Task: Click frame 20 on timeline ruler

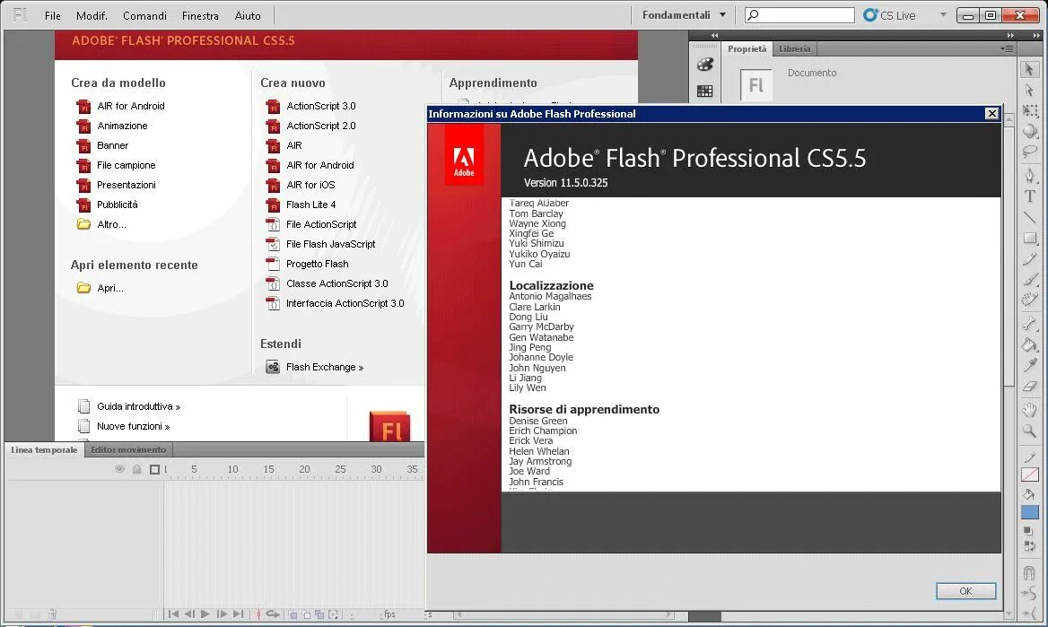Action: [304, 469]
